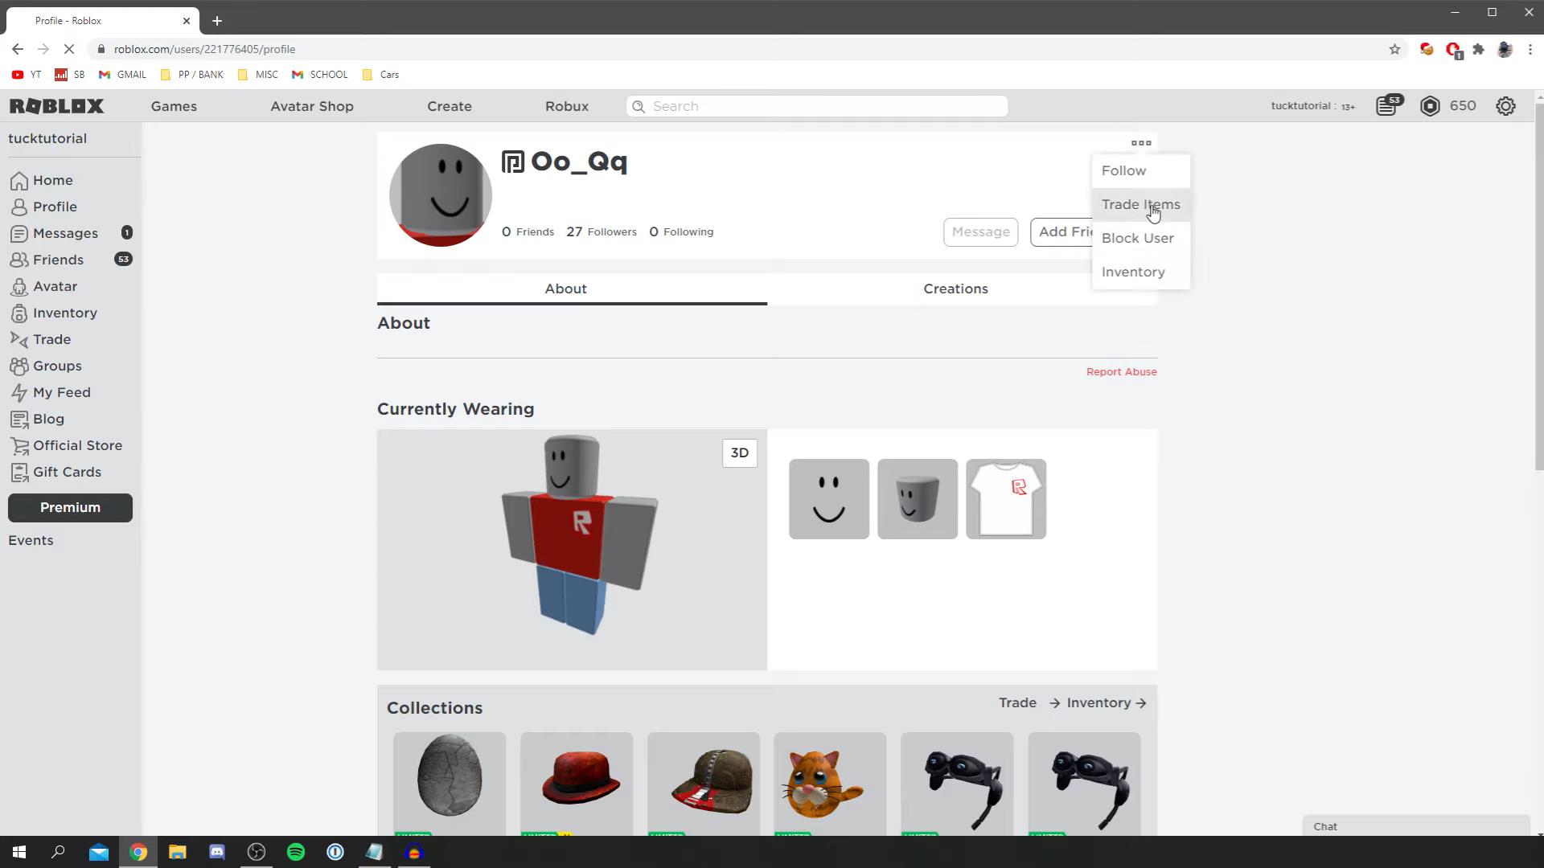
Task: Click the search magnifier icon
Action: [x=639, y=106]
